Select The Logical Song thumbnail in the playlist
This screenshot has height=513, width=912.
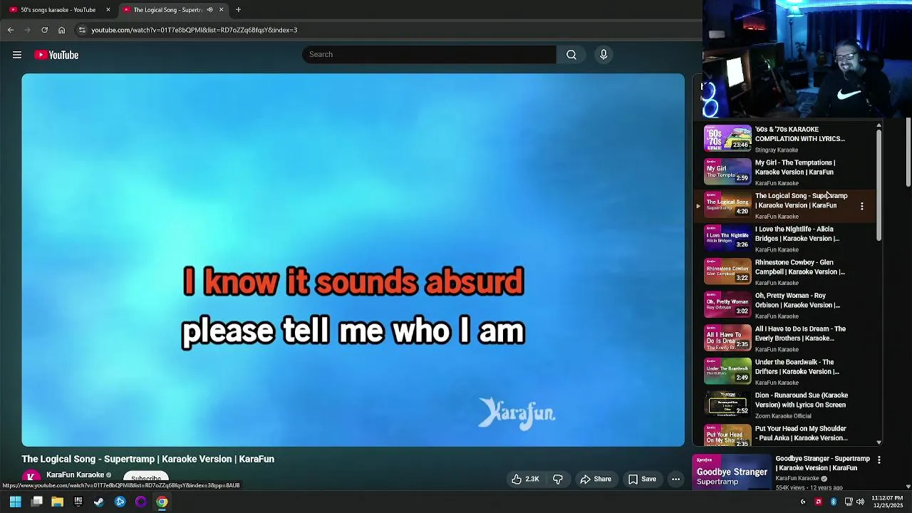coord(727,205)
